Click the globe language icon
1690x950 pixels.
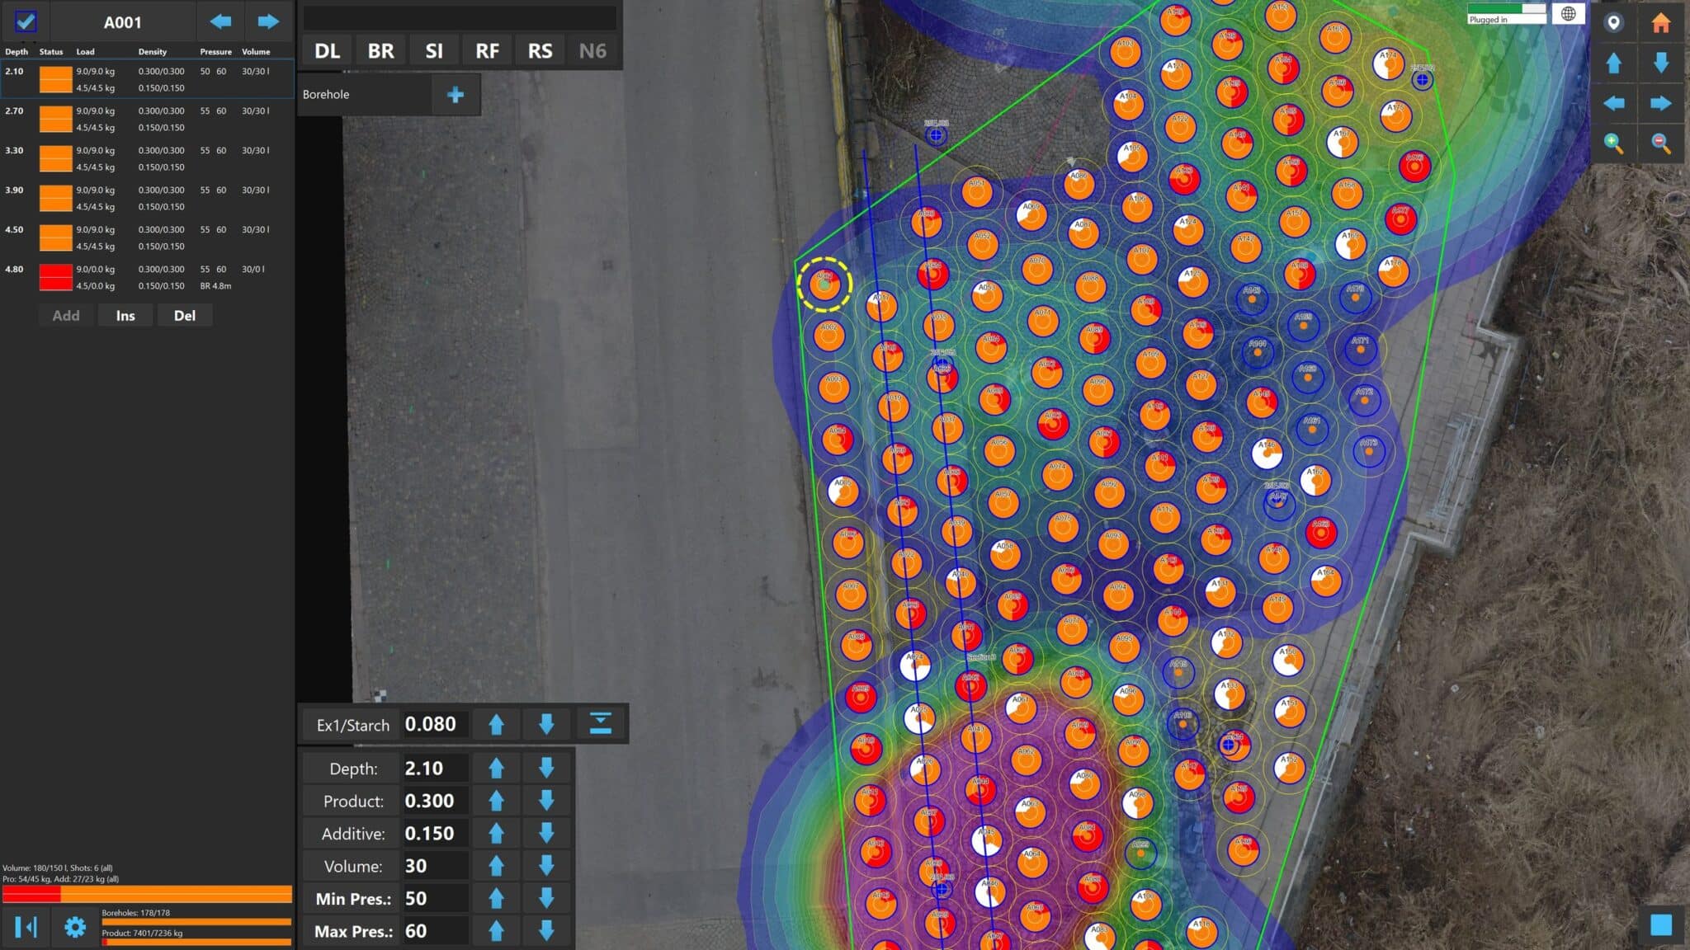(1568, 14)
